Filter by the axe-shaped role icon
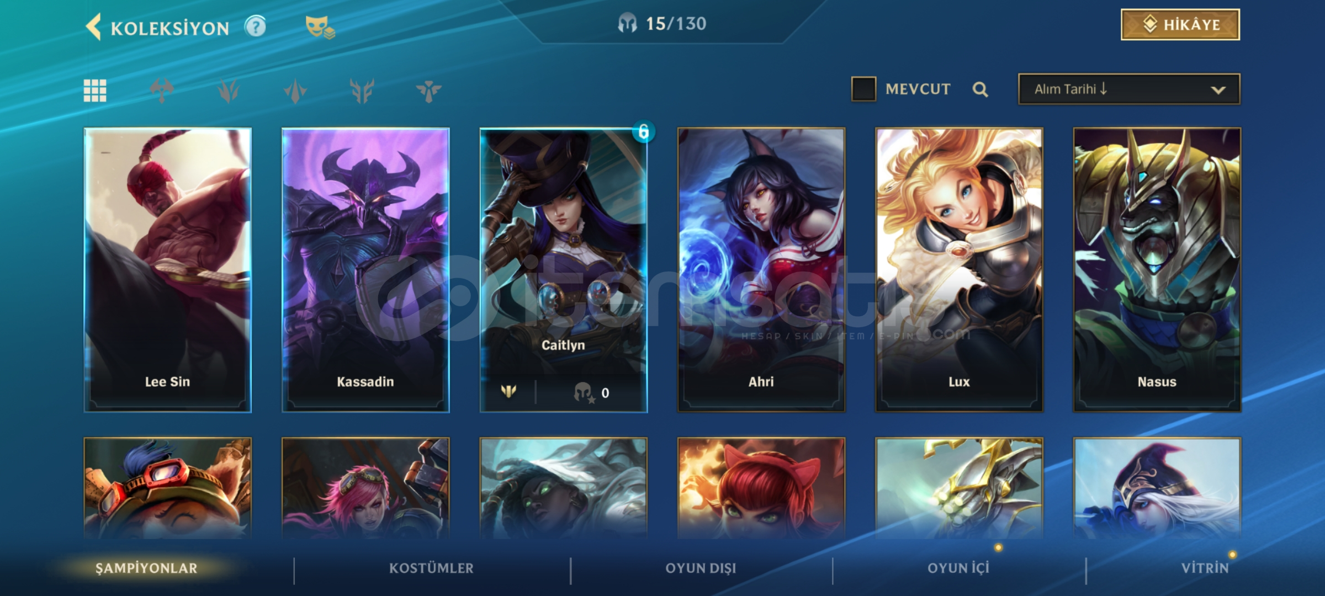The height and width of the screenshot is (596, 1325). pyautogui.click(x=162, y=91)
